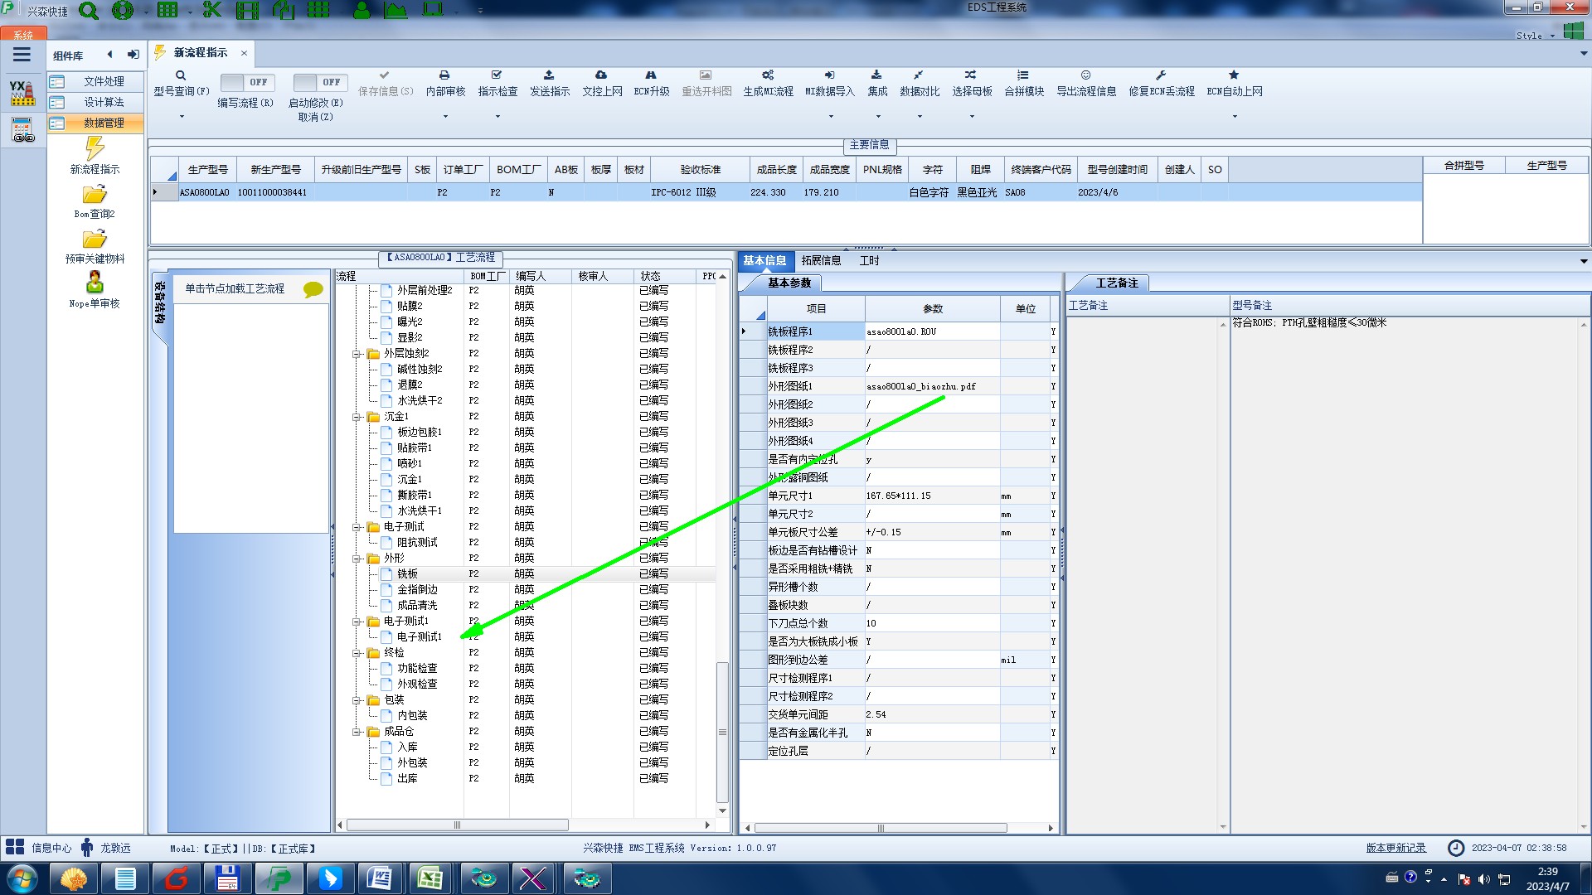
Task: Switch to the 拓展信息 tab
Action: (x=821, y=260)
